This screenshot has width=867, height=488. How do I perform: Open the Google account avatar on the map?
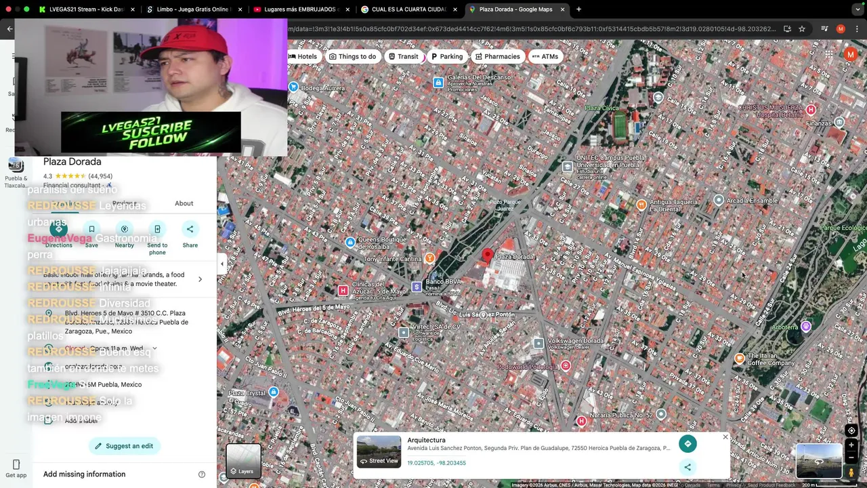850,54
